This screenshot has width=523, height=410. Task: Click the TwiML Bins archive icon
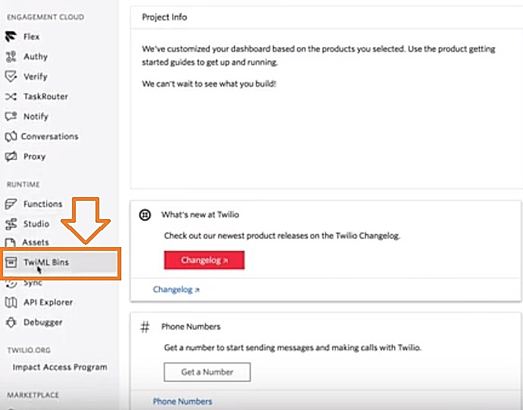tap(11, 262)
